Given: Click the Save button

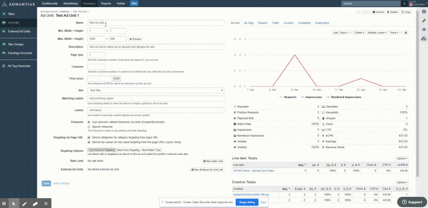Looking at the screenshot, I should [x=46, y=183].
